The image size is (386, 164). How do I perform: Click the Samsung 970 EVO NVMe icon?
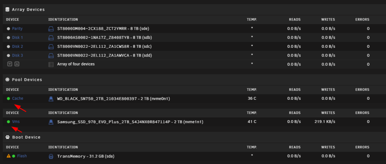51,122
